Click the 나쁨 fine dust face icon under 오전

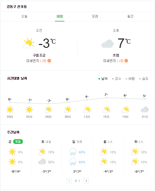point(49,61)
